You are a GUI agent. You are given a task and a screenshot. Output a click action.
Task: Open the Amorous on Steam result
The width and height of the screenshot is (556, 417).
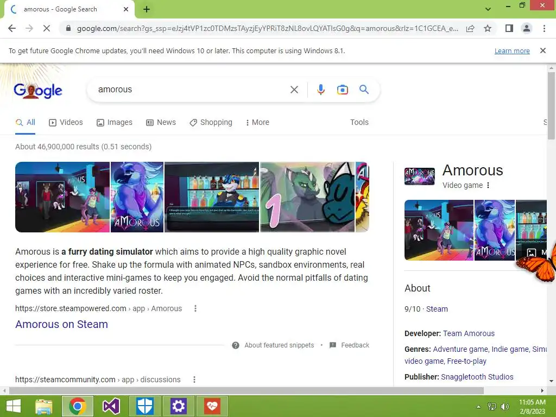pyautogui.click(x=62, y=324)
